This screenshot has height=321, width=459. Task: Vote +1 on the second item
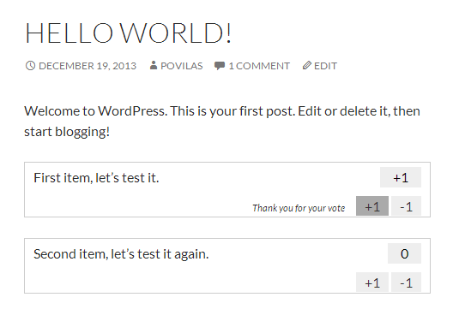pyautogui.click(x=372, y=282)
